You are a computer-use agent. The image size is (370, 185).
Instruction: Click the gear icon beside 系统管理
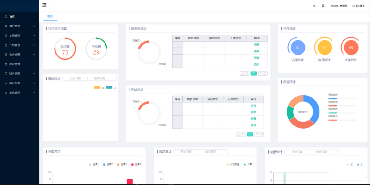(6, 93)
